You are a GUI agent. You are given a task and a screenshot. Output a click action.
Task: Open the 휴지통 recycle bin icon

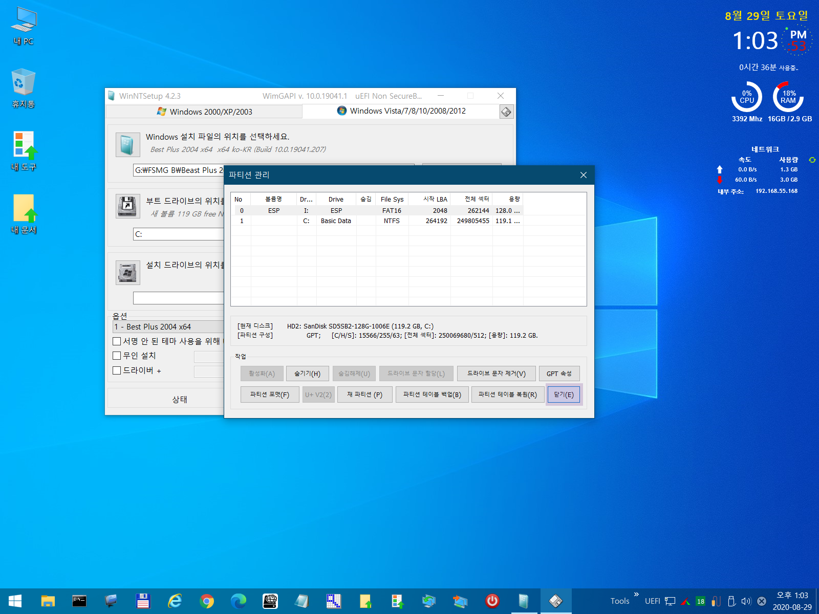point(24,89)
